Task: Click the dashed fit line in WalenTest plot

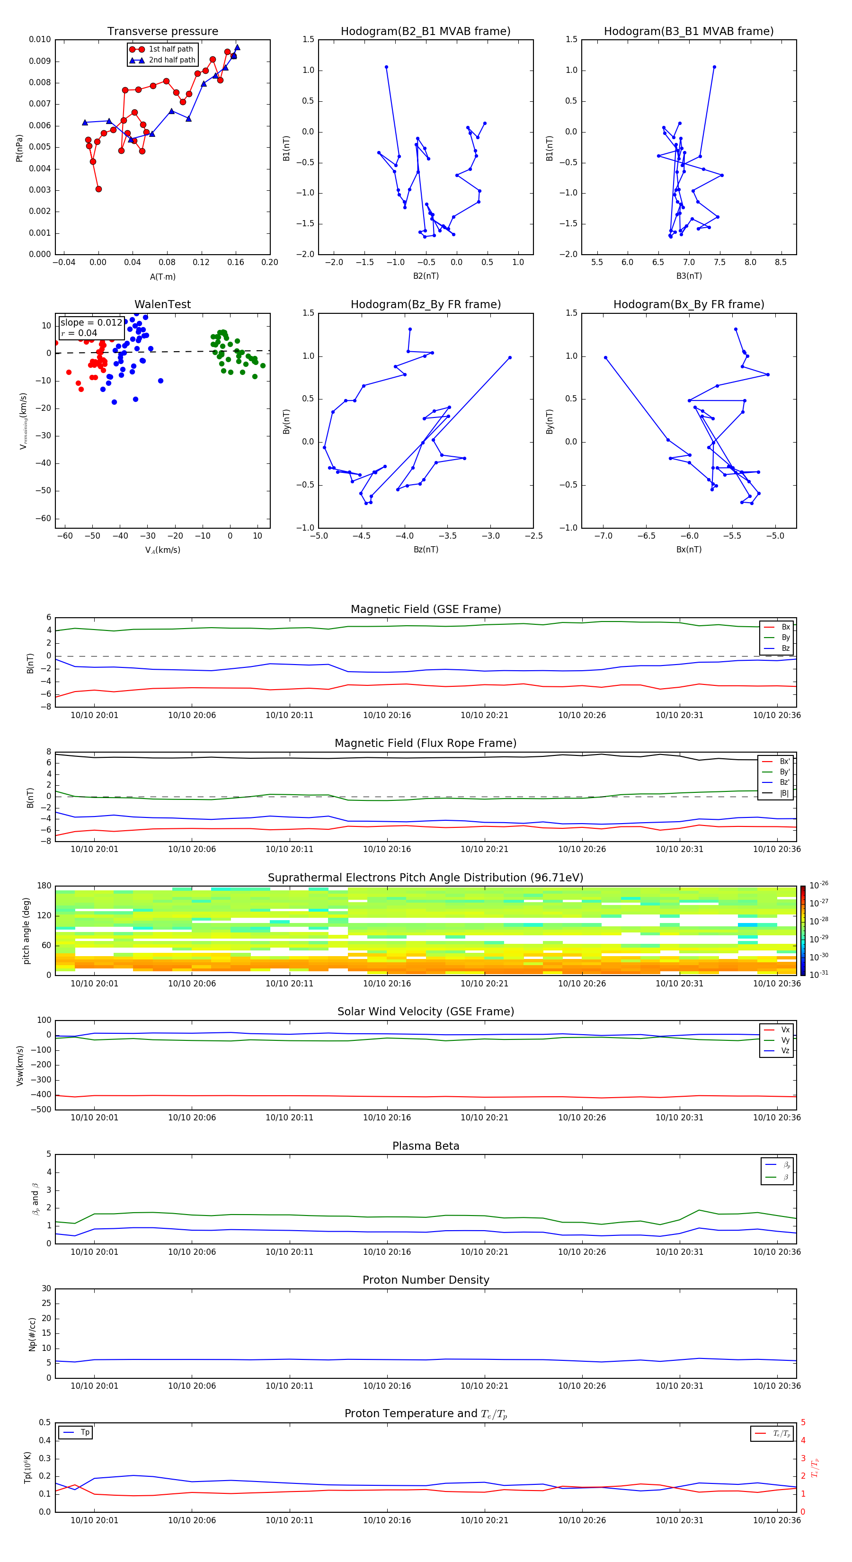Action: (162, 352)
